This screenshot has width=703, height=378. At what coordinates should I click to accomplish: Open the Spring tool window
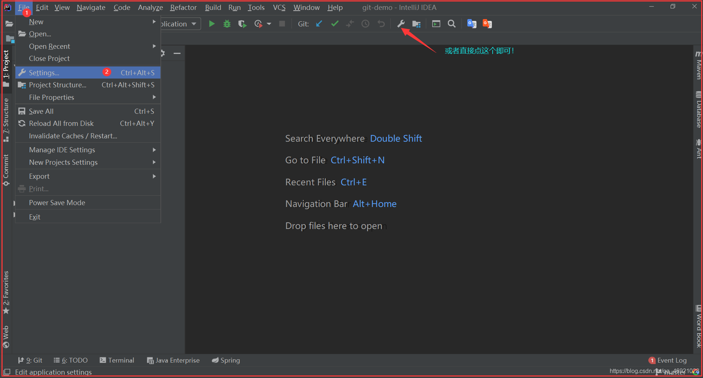(226, 360)
